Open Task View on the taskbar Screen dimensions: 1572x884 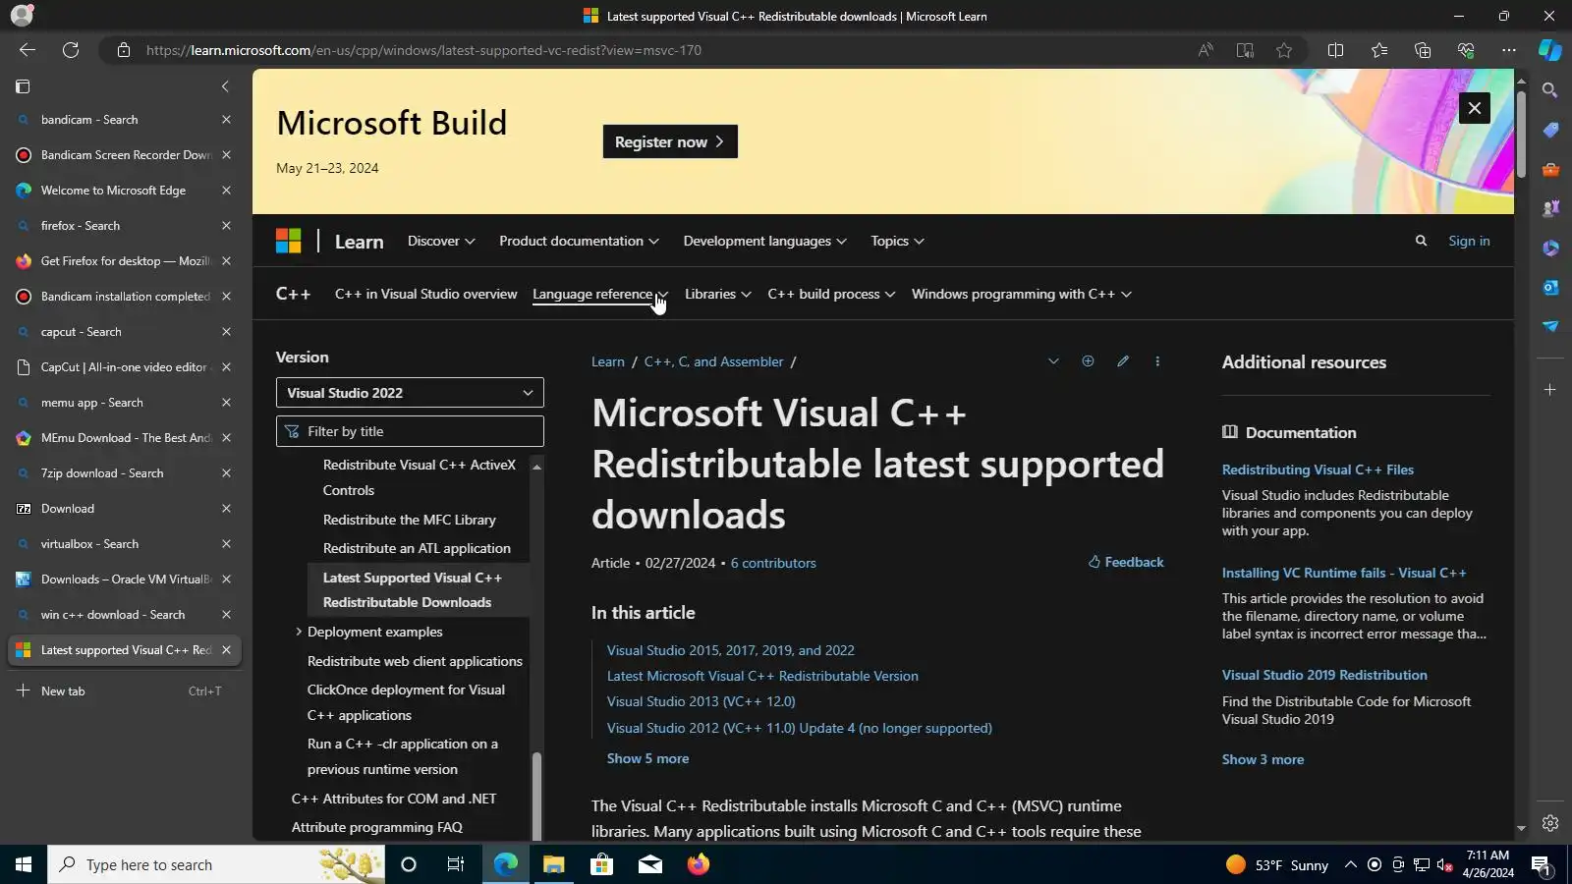(x=456, y=864)
